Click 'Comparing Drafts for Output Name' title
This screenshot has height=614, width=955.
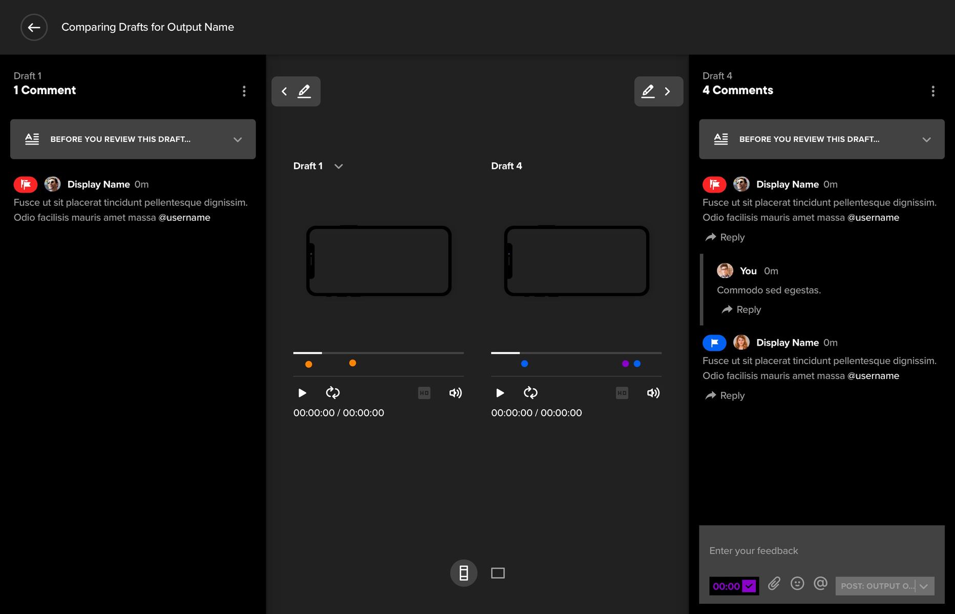pos(147,27)
